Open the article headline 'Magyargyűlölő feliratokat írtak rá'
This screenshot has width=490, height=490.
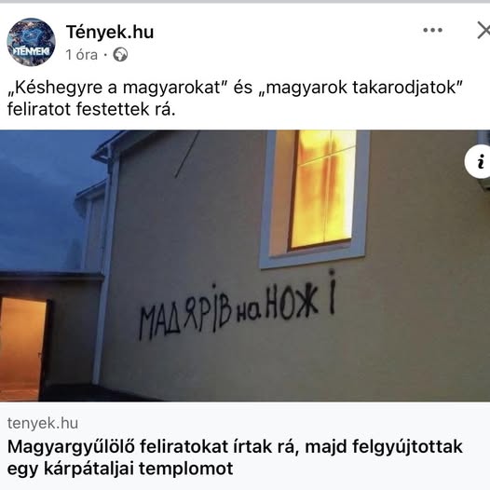pyautogui.click(x=151, y=446)
